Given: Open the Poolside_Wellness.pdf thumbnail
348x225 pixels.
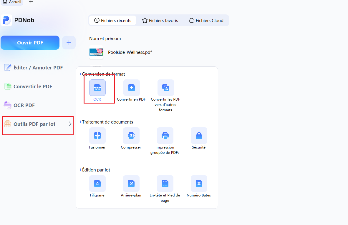Looking at the screenshot, I should pos(96,52).
